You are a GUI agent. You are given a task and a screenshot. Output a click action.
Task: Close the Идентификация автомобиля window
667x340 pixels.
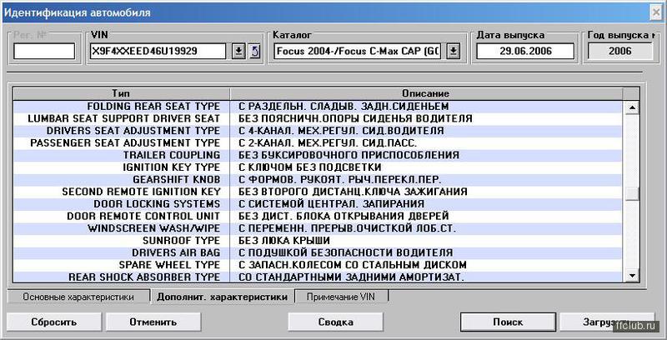[657, 12]
